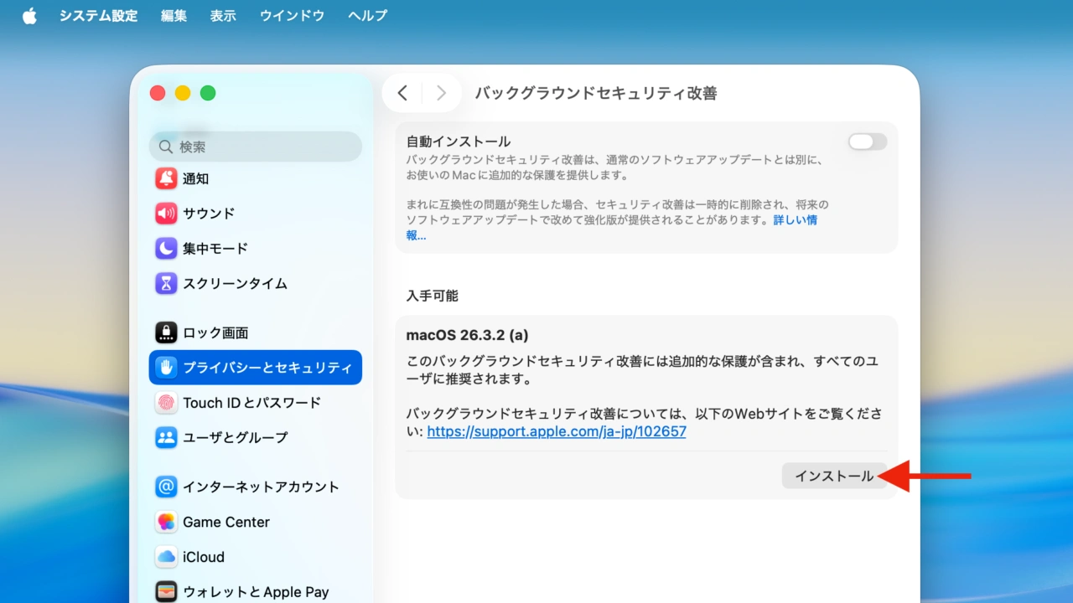Image resolution: width=1073 pixels, height=603 pixels.
Task: Select the サウンド (Sound) settings icon
Action: pyautogui.click(x=167, y=214)
